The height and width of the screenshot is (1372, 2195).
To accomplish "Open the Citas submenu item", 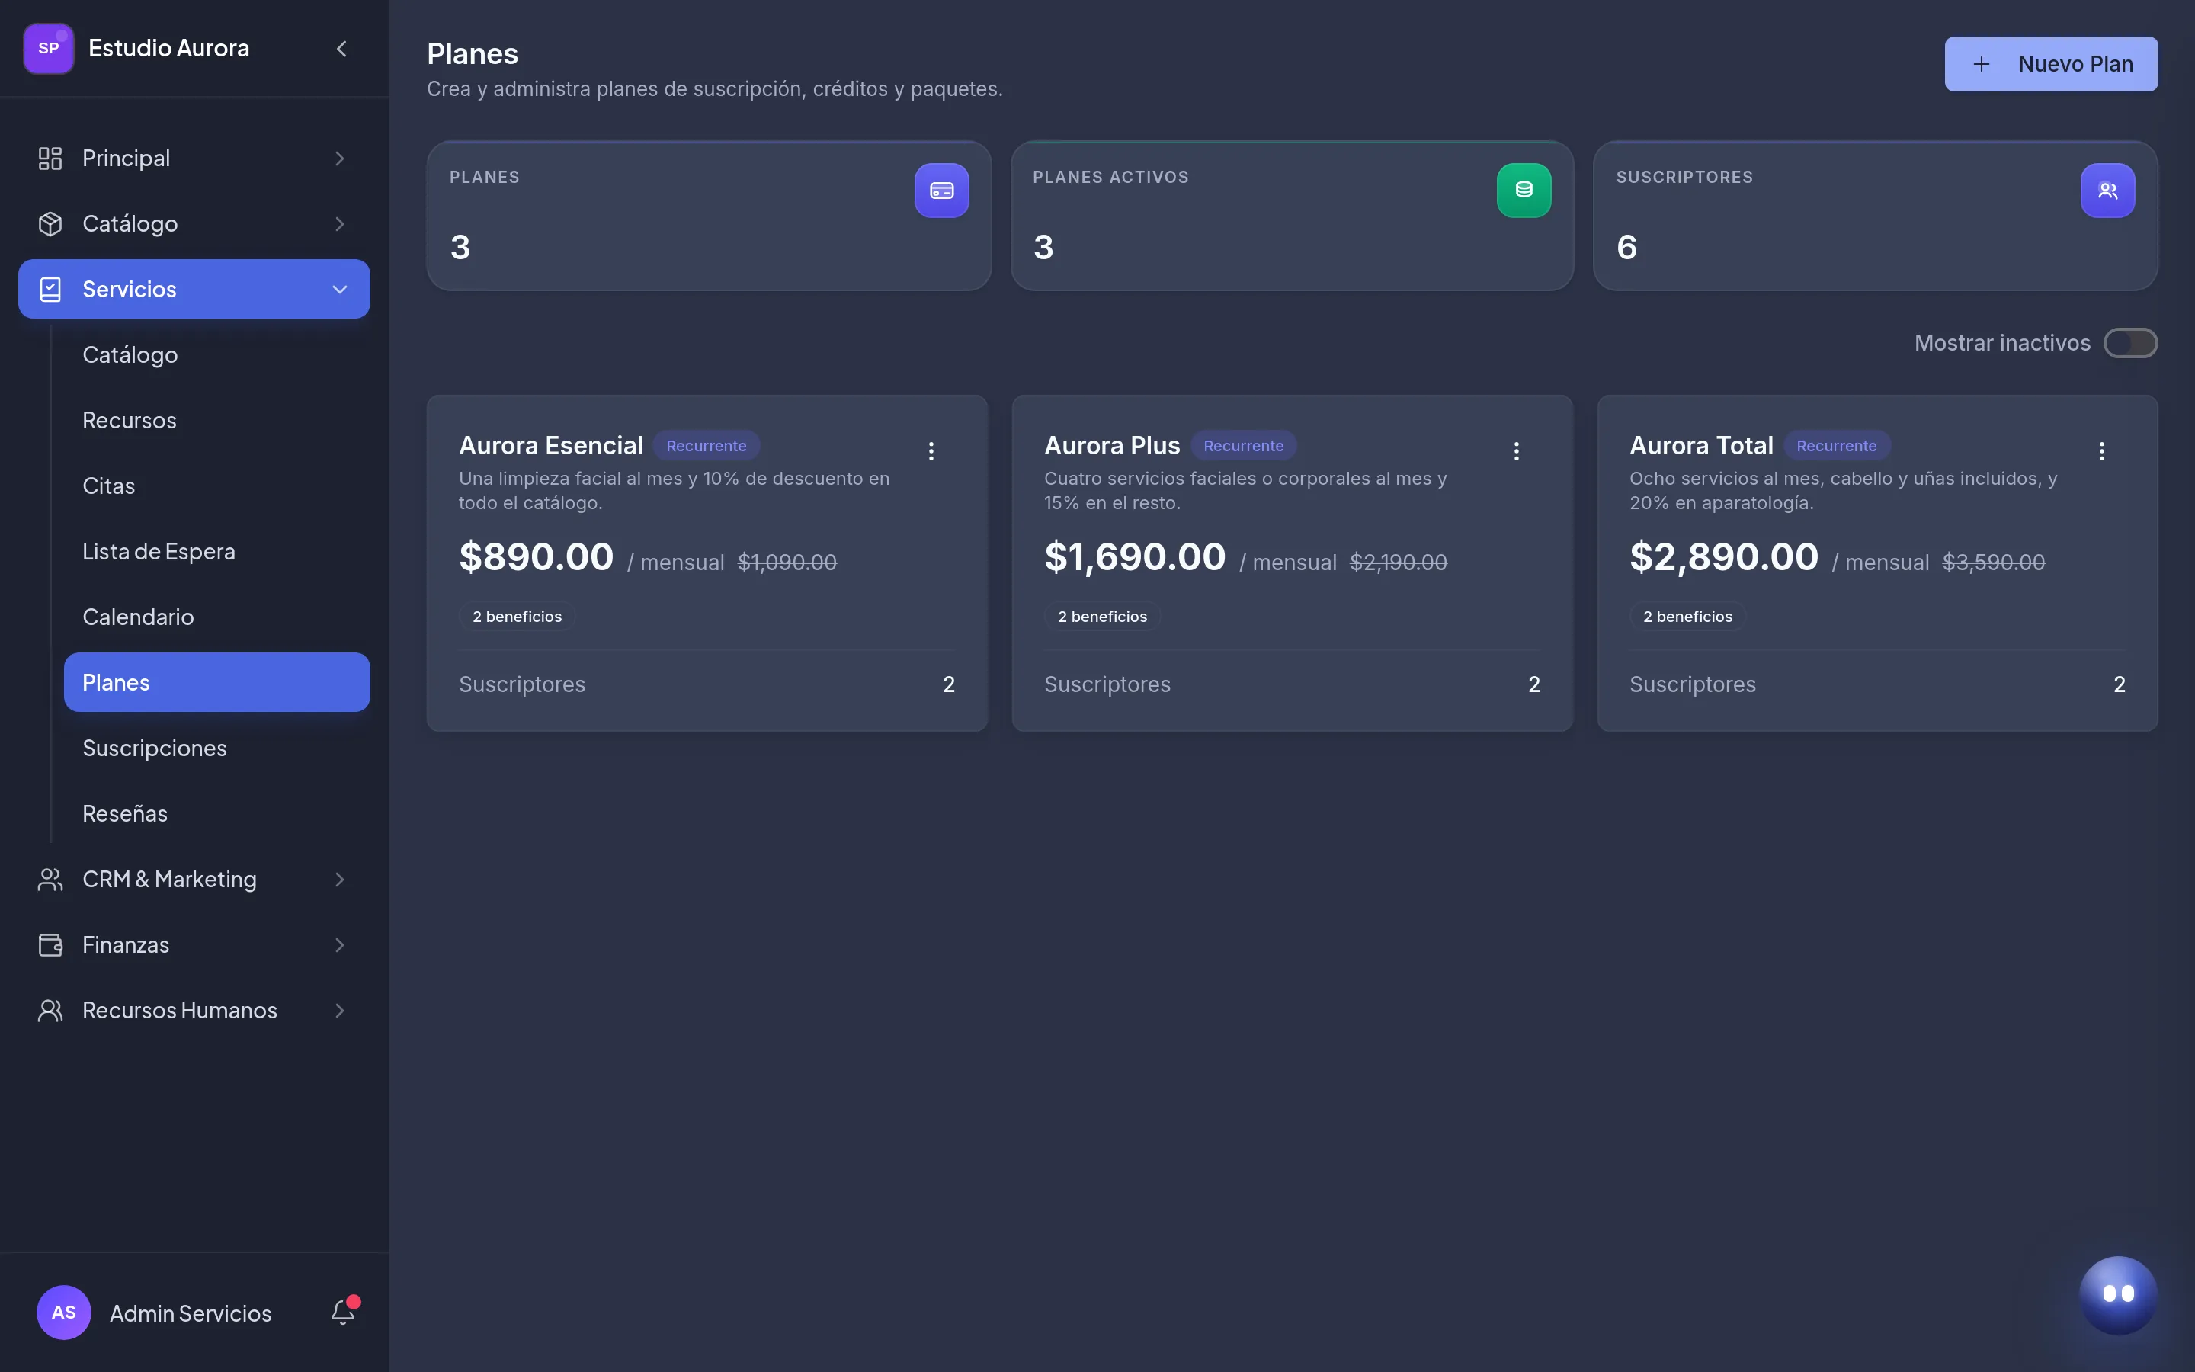I will point(216,486).
